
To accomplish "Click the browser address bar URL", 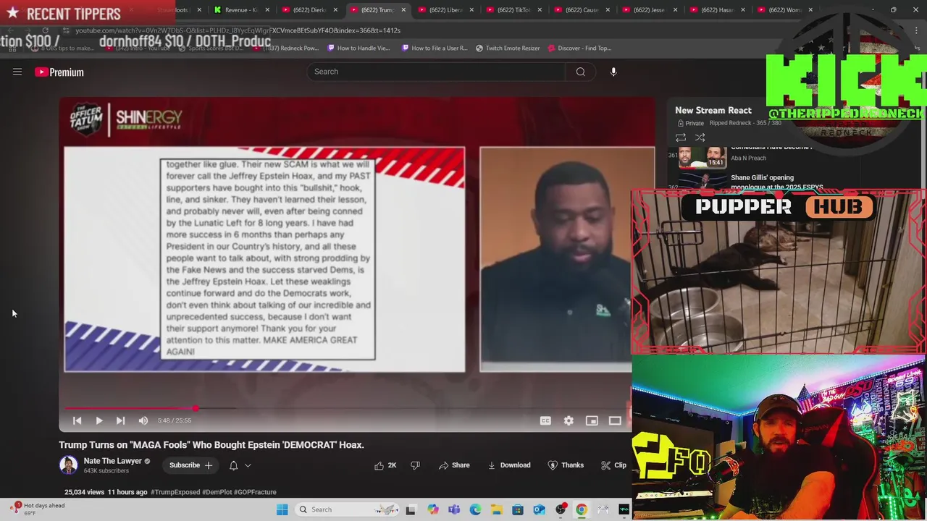I will pyautogui.click(x=238, y=30).
